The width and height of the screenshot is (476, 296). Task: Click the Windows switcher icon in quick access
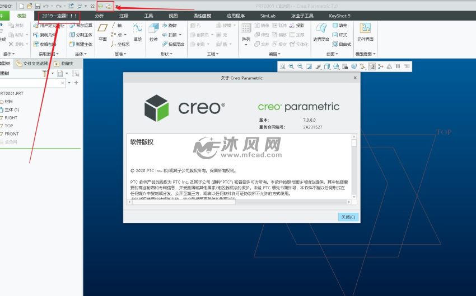click(79, 6)
